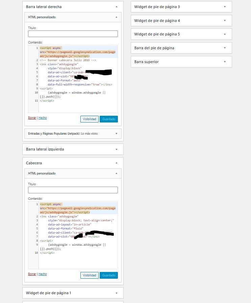The height and width of the screenshot is (303, 251).
Task: Select the Barra lateral izquierda heading text
Action: coord(45,149)
